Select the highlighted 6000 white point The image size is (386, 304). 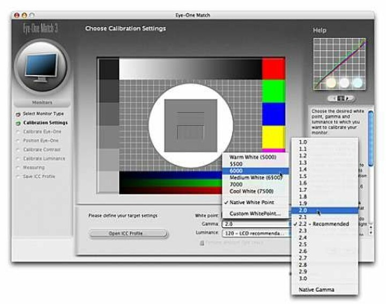tap(255, 171)
